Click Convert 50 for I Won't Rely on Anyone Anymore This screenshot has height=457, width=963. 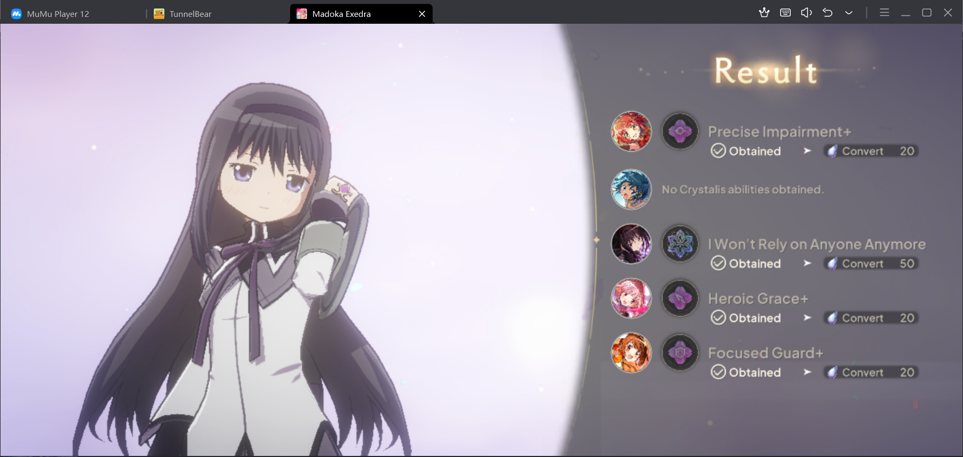click(x=871, y=263)
